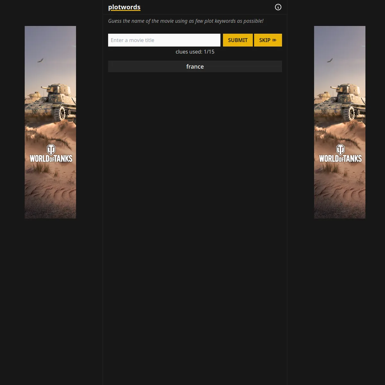Screen dimensions: 385x385
Task: Skip to the next clue
Action: click(268, 40)
